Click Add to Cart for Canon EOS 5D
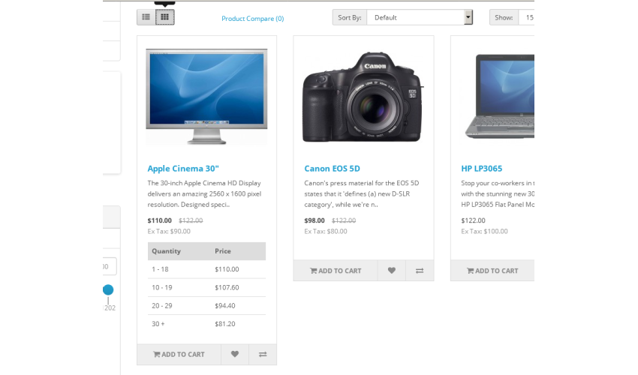Image resolution: width=638 pixels, height=375 pixels. point(336,271)
